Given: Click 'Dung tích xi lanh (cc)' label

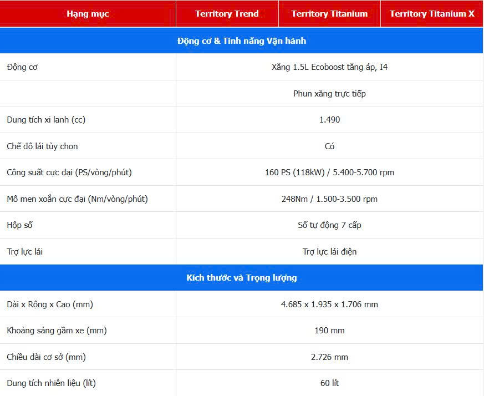Looking at the screenshot, I should click(46, 120).
